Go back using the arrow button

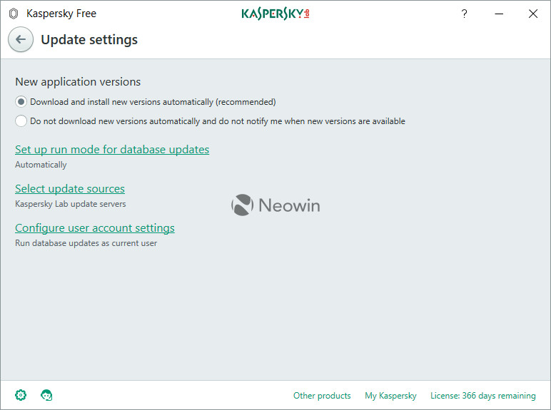tap(21, 39)
